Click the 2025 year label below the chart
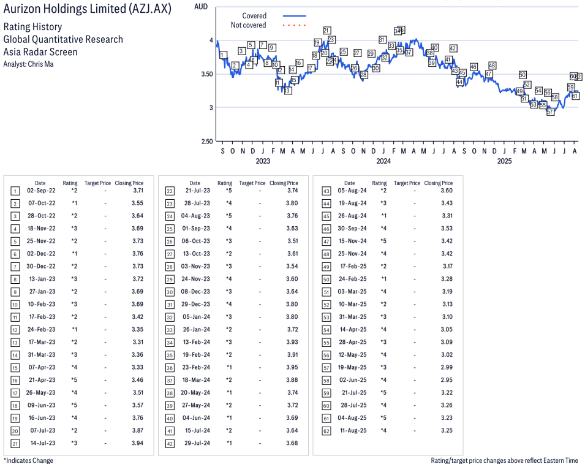The height and width of the screenshot is (464, 585). (x=504, y=161)
